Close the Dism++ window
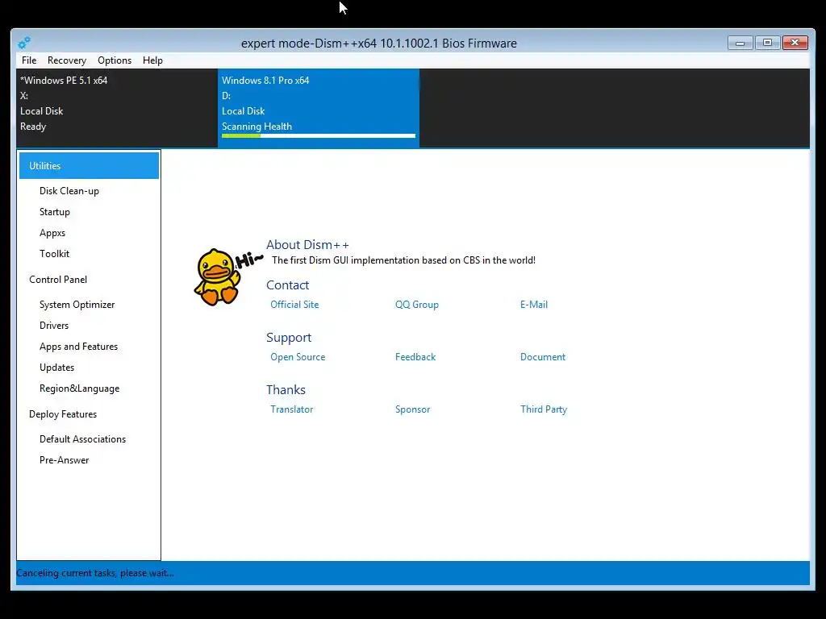The image size is (826, 619). tap(795, 43)
